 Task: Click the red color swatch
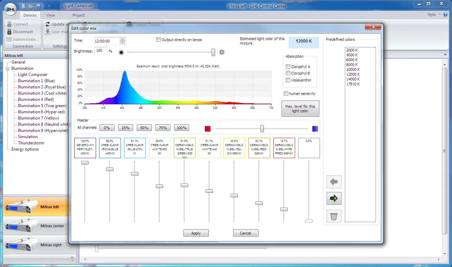[x=208, y=128]
